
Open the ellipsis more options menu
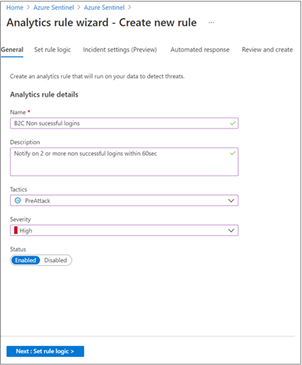coord(211,22)
